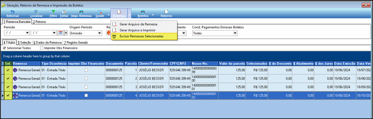Sort by the Data Emissão column header
This screenshot has height=119, width=373.
345,64
